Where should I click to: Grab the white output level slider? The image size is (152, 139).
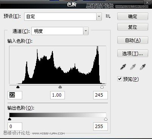106,119
